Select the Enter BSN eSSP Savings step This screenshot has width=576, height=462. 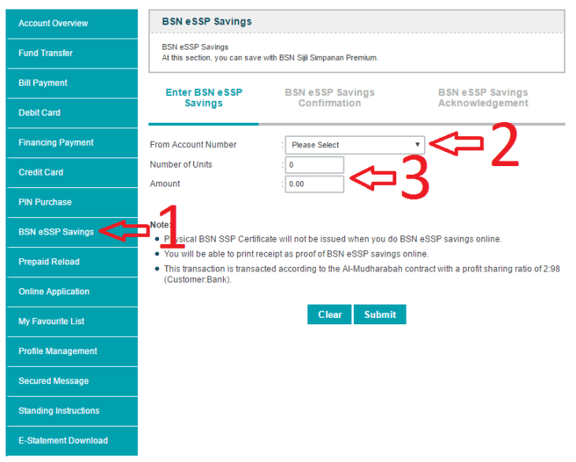click(x=204, y=98)
